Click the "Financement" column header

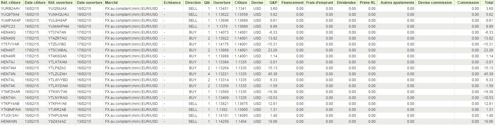[x=292, y=3]
